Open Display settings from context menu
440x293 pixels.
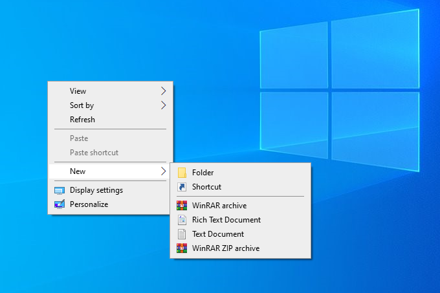pyautogui.click(x=110, y=190)
